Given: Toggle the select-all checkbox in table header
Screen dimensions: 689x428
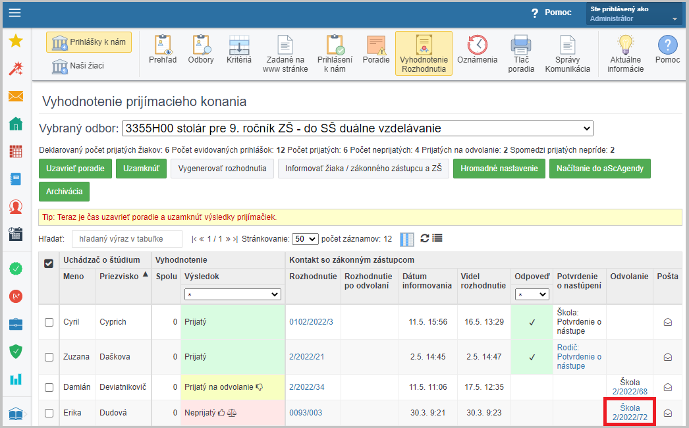Looking at the screenshot, I should pos(49,263).
